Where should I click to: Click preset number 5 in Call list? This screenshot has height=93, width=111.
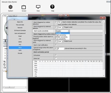click(x=5, y=53)
